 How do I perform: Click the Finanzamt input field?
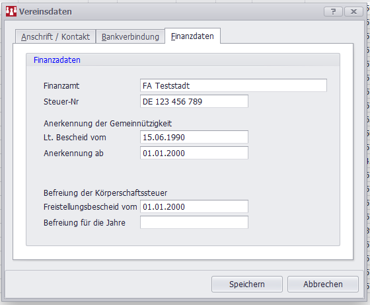coord(233,85)
